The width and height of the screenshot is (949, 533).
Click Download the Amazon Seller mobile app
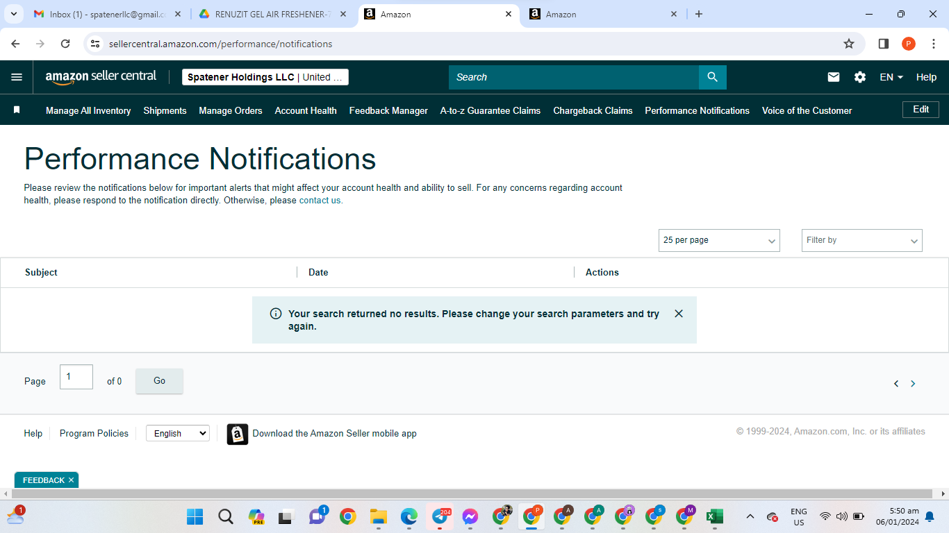(x=334, y=434)
